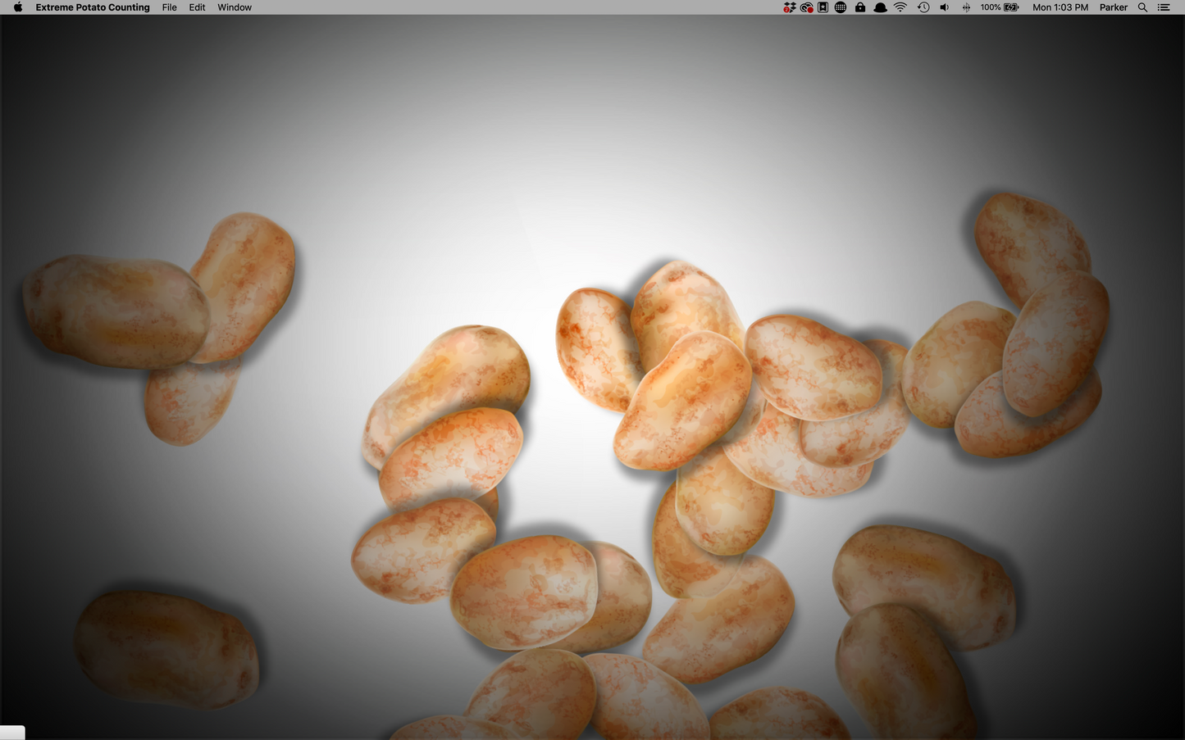This screenshot has width=1185, height=740.
Task: Open the Time Machine menu
Action: click(x=923, y=7)
